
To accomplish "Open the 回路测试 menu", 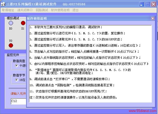I will tap(42, 10).
